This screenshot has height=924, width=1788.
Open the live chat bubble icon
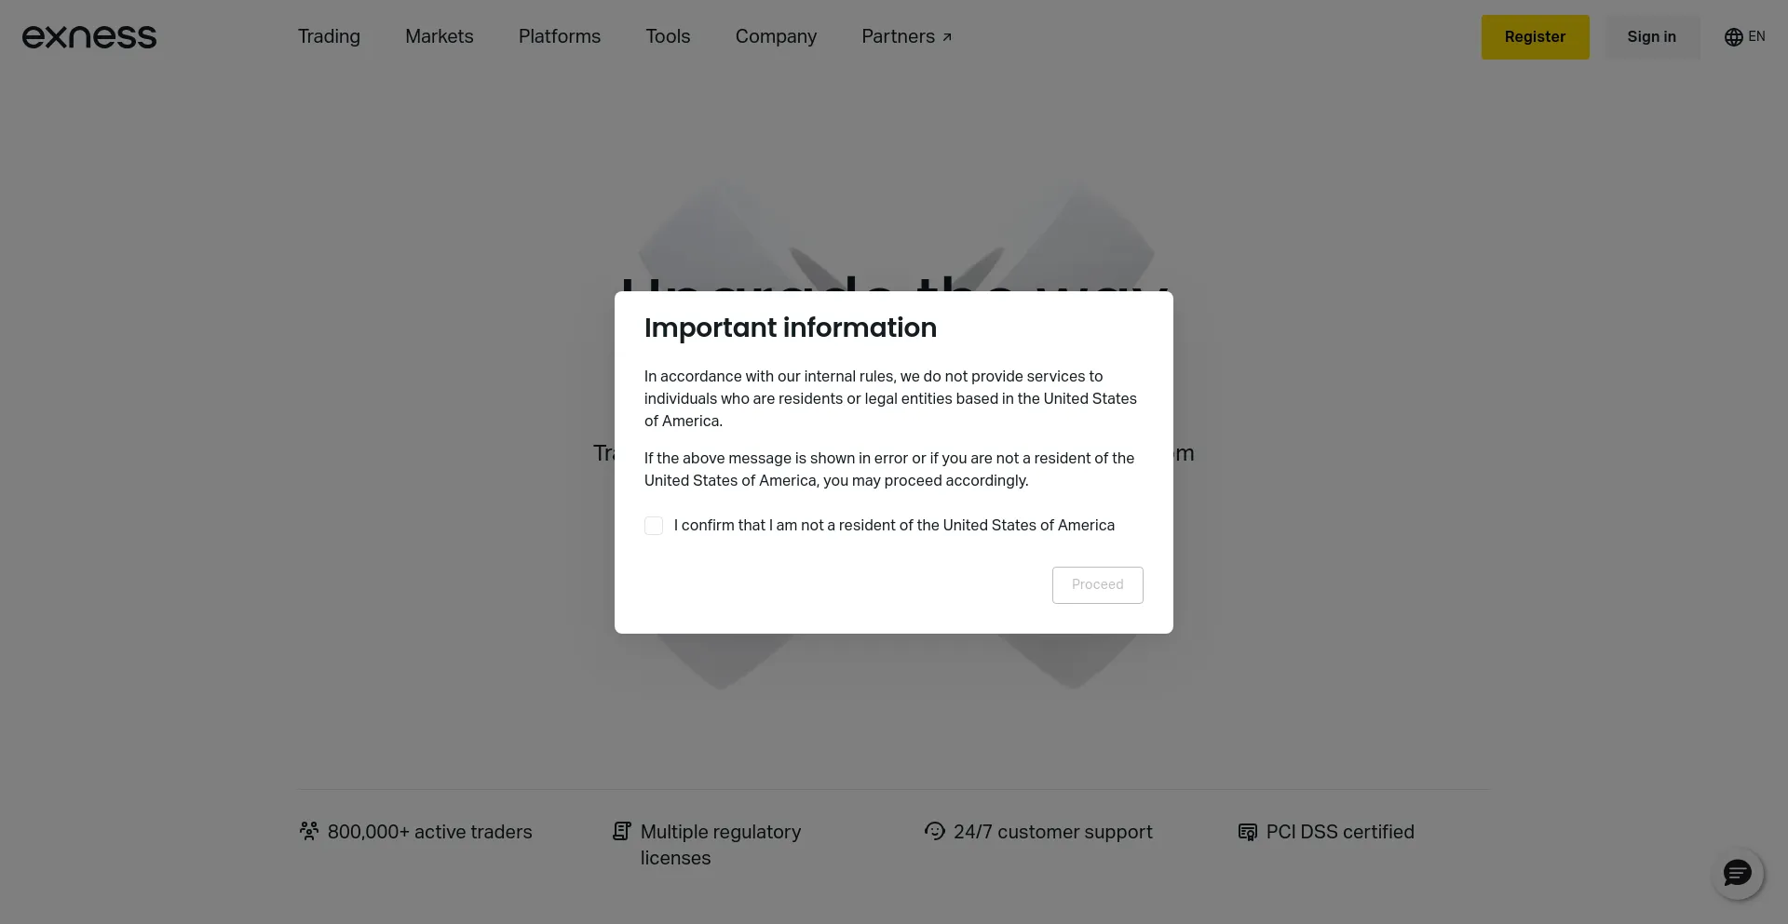(x=1737, y=873)
